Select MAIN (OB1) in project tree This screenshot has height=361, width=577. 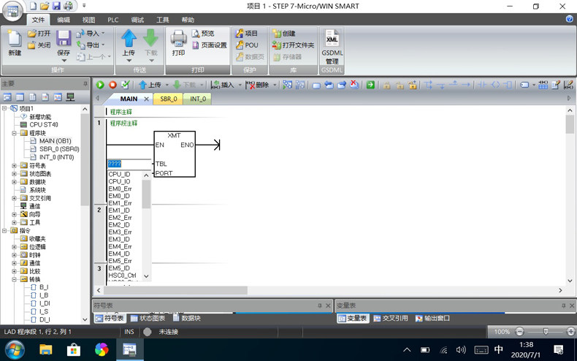click(56, 141)
